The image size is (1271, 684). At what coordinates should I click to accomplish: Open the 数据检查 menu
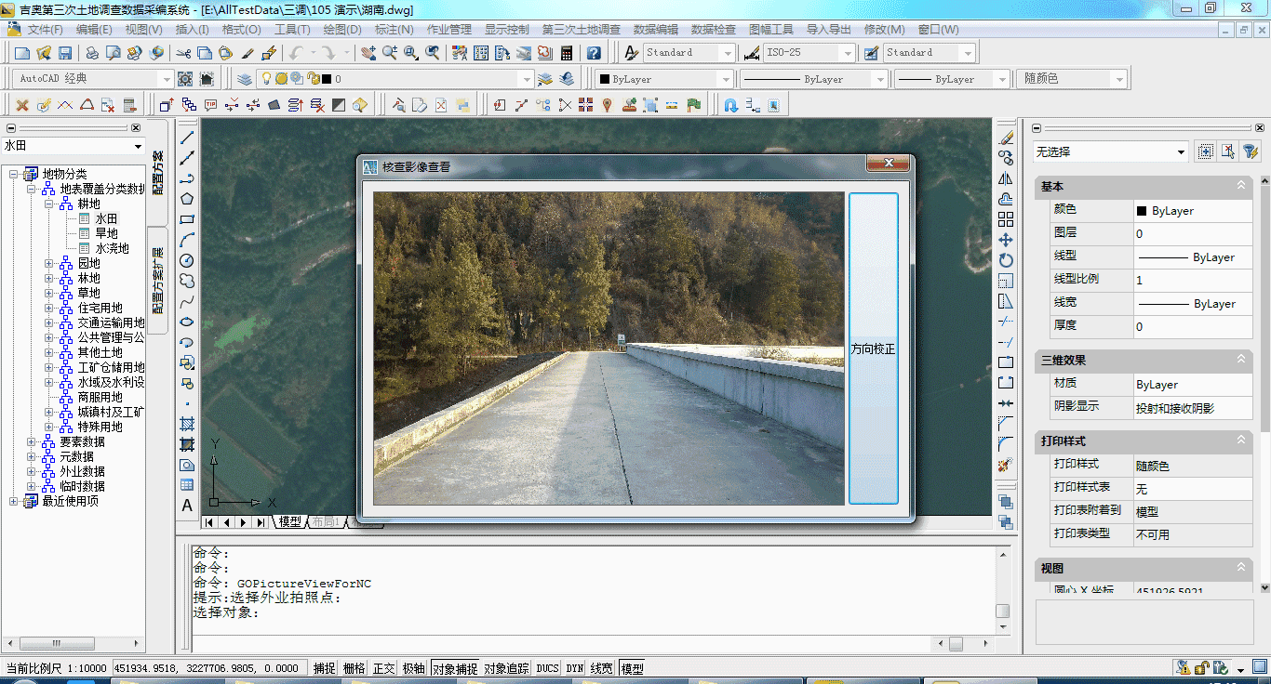click(714, 30)
